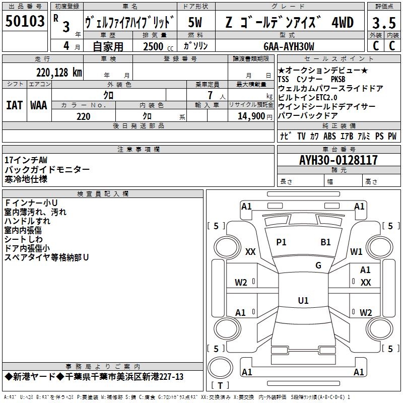Click the 新港ヤード address line
The image size is (403, 403).
click(x=94, y=377)
